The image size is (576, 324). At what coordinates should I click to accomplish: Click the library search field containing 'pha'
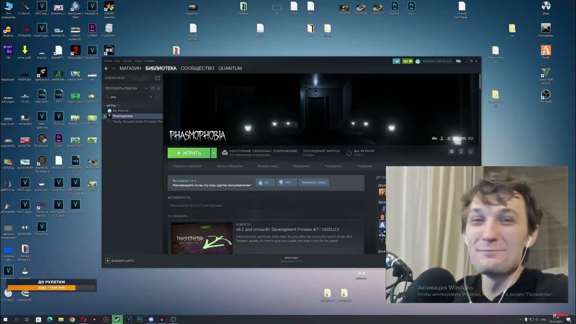(x=129, y=97)
